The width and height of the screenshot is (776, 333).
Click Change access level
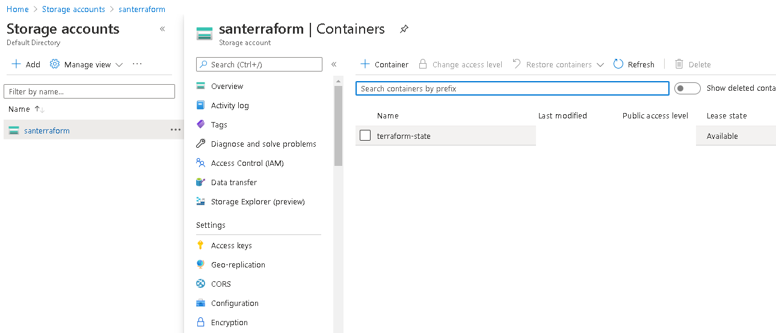(460, 64)
